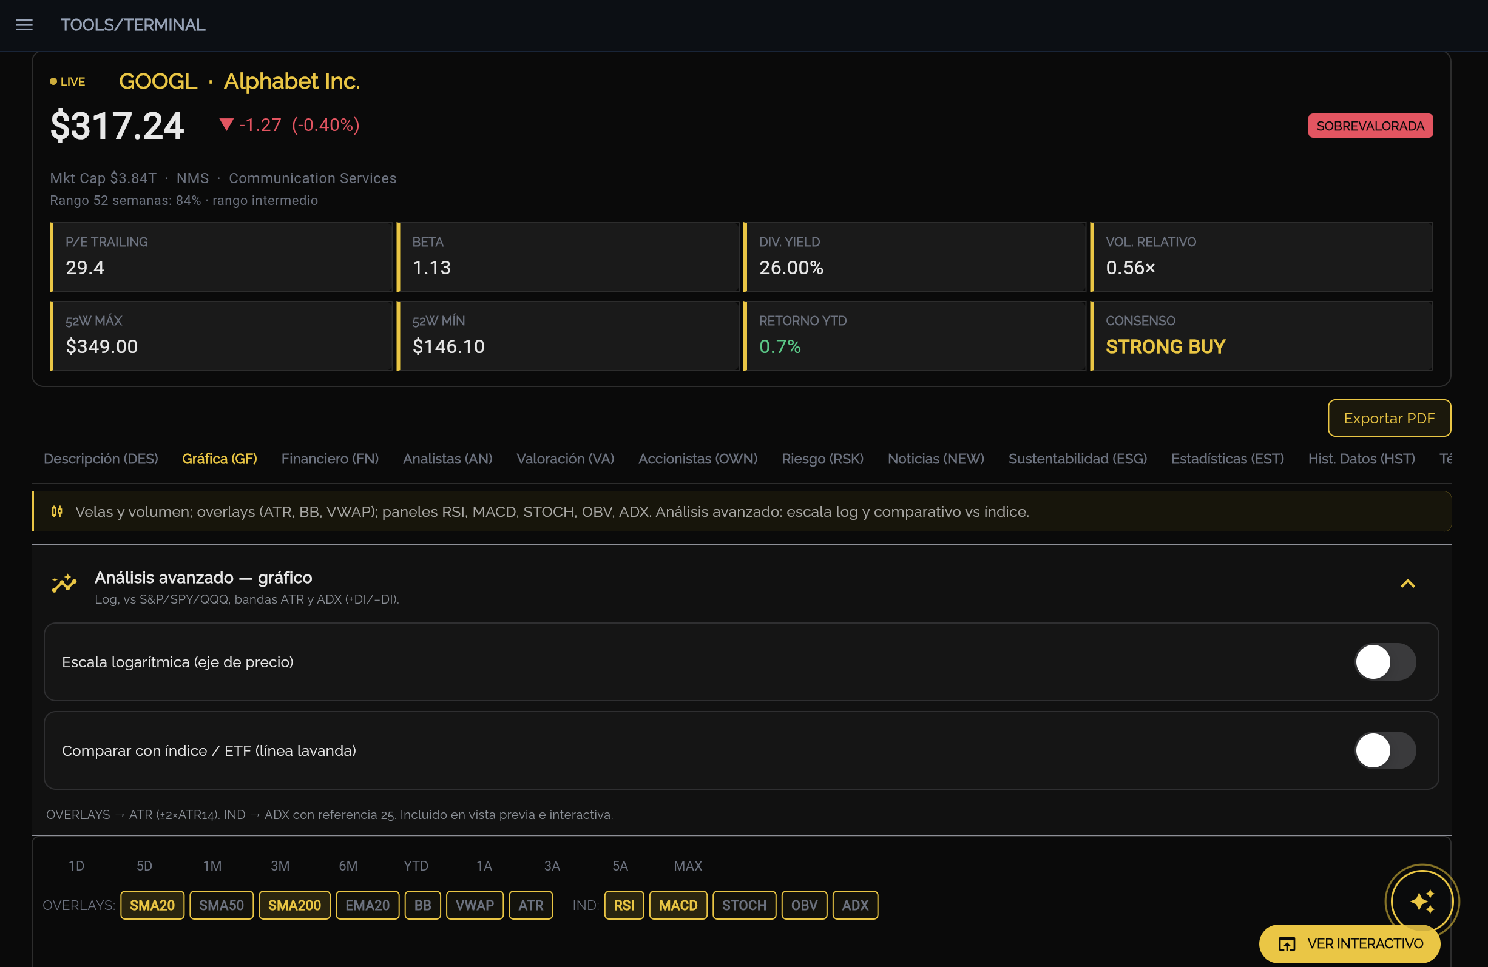Screen dimensions: 1488x967
Task: Select the 1A time range
Action: [484, 866]
